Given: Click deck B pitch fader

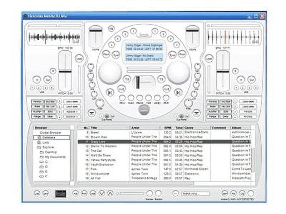Looking at the screenshot, I should (223, 72).
